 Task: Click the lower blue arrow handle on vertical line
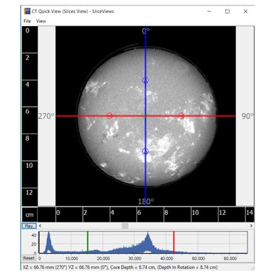click(x=145, y=151)
